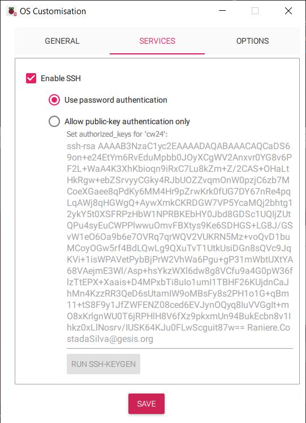Open the OPTIONS tab
Screen dimensions: 306x423
tap(252, 41)
